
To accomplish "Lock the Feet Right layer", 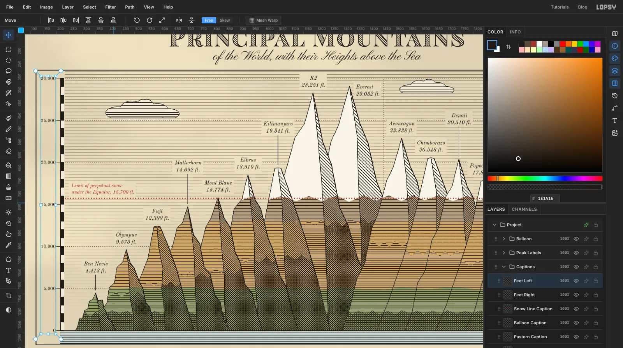I will tap(596, 295).
